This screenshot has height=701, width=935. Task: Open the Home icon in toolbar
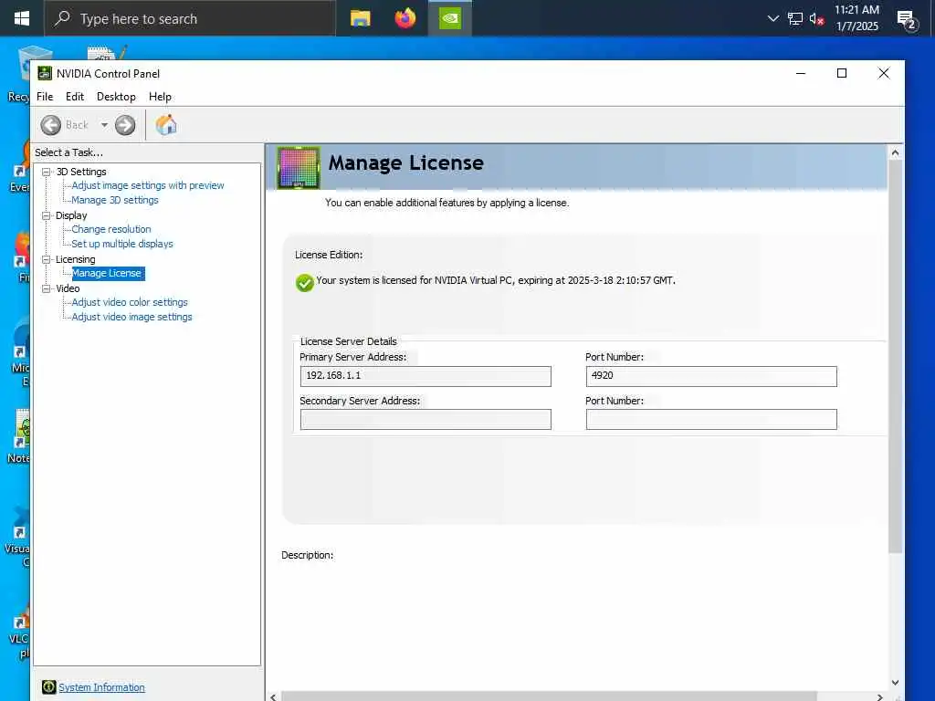pos(166,125)
